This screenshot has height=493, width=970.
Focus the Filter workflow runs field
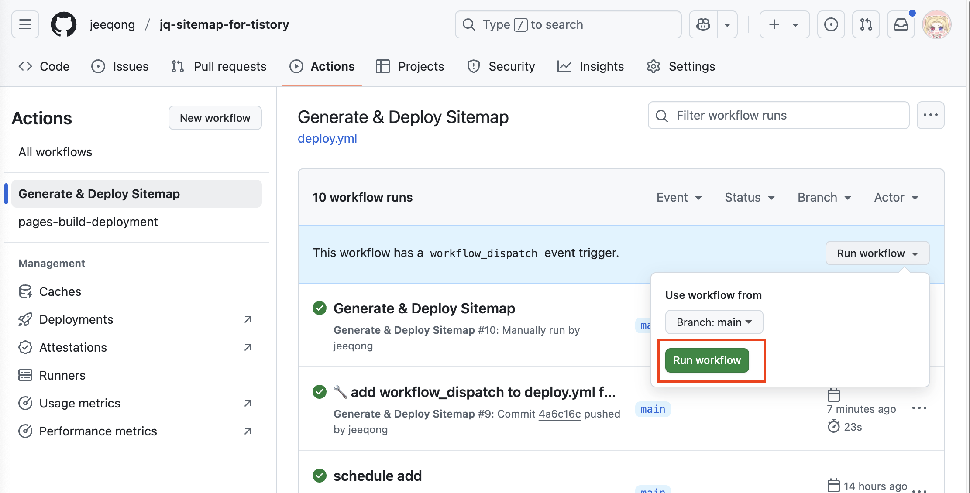pyautogui.click(x=786, y=115)
